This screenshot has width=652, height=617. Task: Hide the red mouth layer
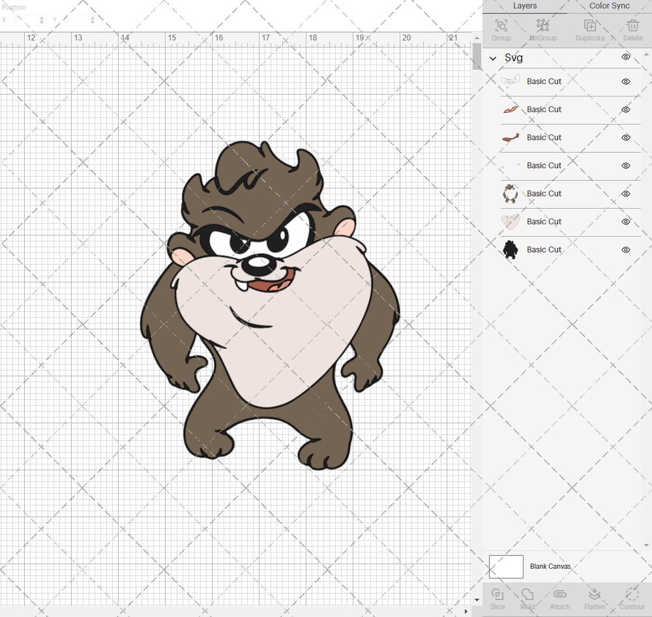tap(626, 138)
